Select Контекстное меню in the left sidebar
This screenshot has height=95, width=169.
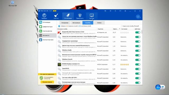47,40
